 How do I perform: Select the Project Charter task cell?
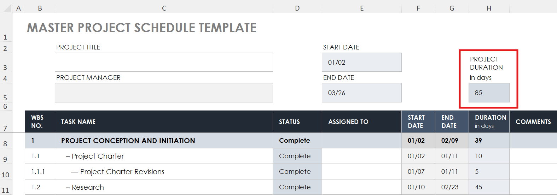164,156
